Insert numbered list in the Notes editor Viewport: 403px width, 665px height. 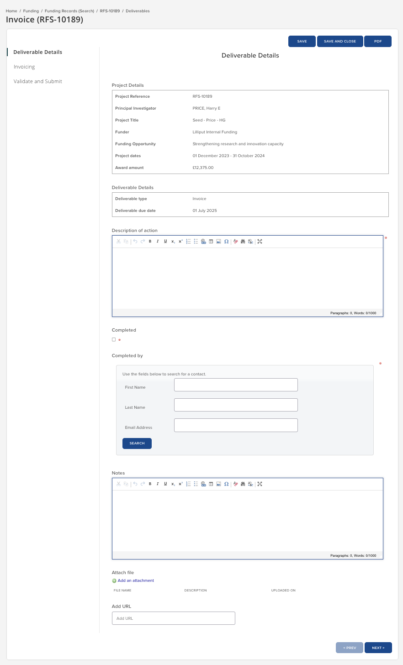click(188, 484)
